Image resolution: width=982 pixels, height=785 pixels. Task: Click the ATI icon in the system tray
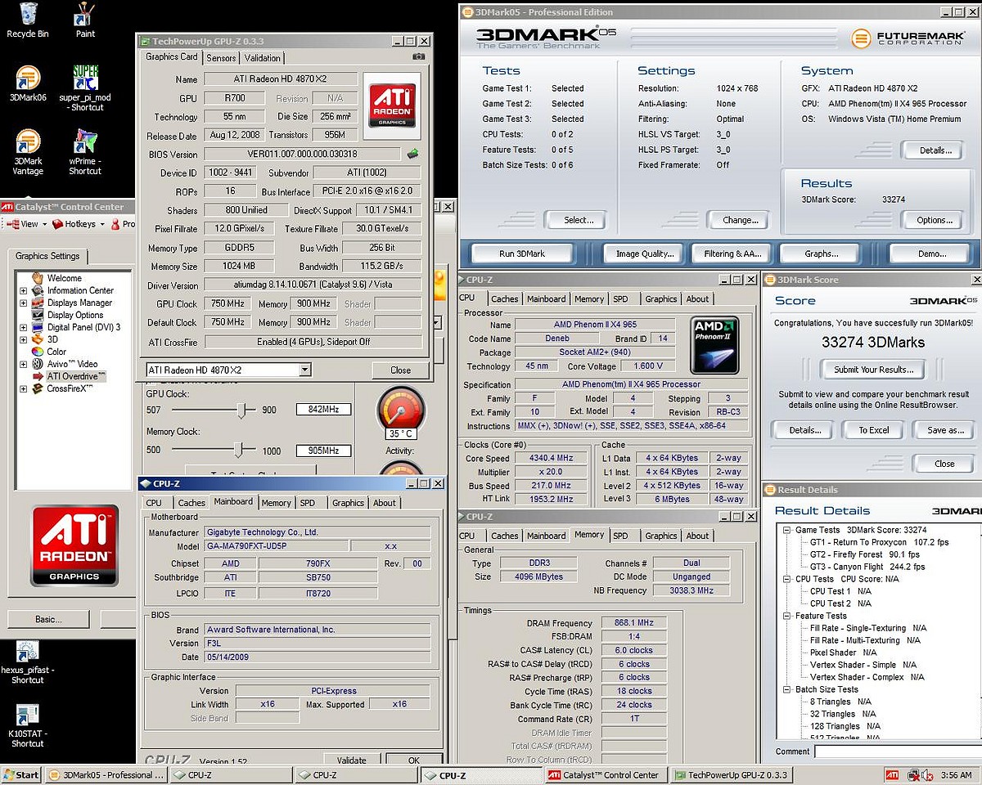point(893,774)
